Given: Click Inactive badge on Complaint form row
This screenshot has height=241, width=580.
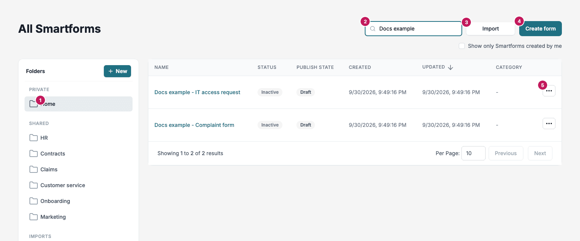Looking at the screenshot, I should [x=270, y=125].
